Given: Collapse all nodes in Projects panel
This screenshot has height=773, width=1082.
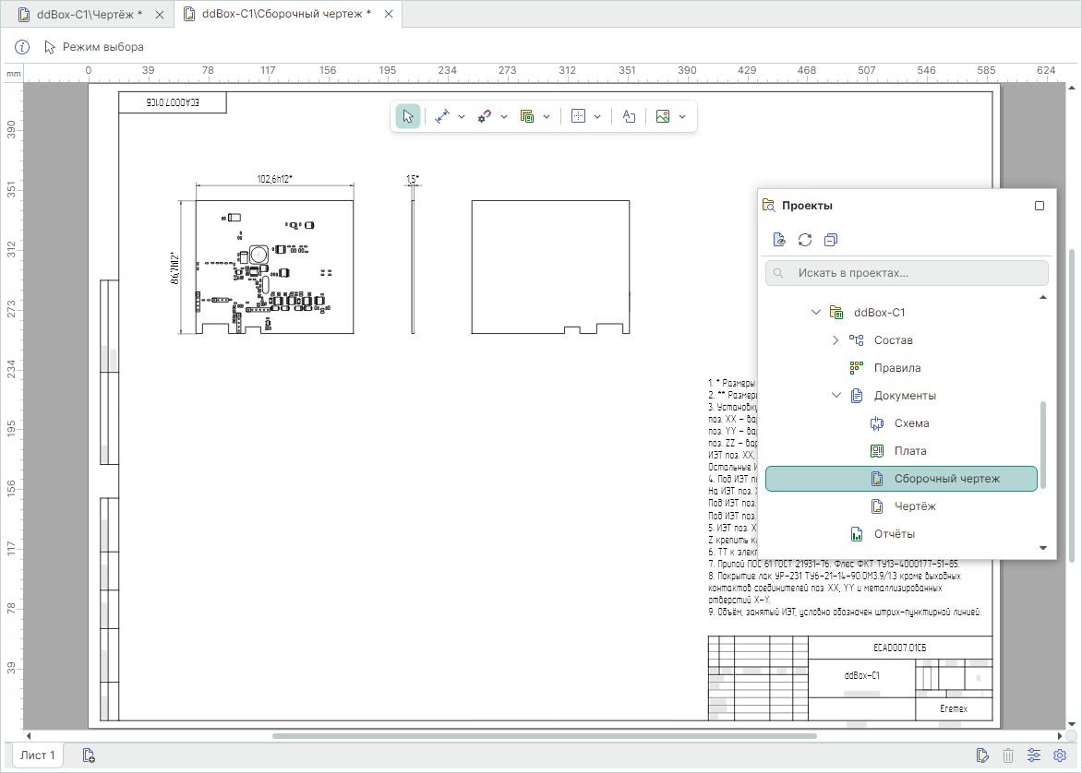Looking at the screenshot, I should 831,240.
